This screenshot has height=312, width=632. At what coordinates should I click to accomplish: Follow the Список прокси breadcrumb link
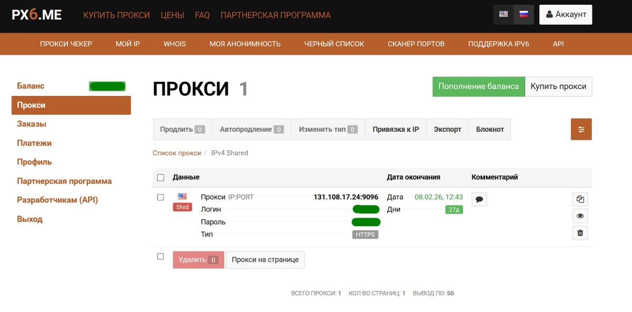(176, 153)
